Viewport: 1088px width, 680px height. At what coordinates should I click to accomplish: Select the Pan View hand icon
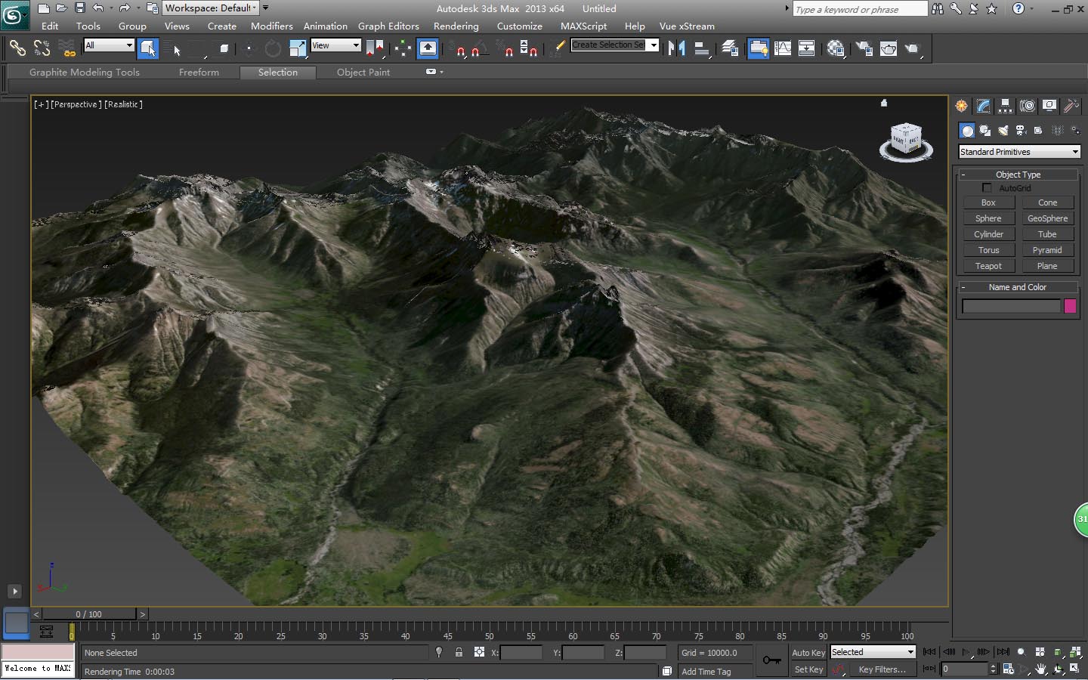tap(1041, 669)
